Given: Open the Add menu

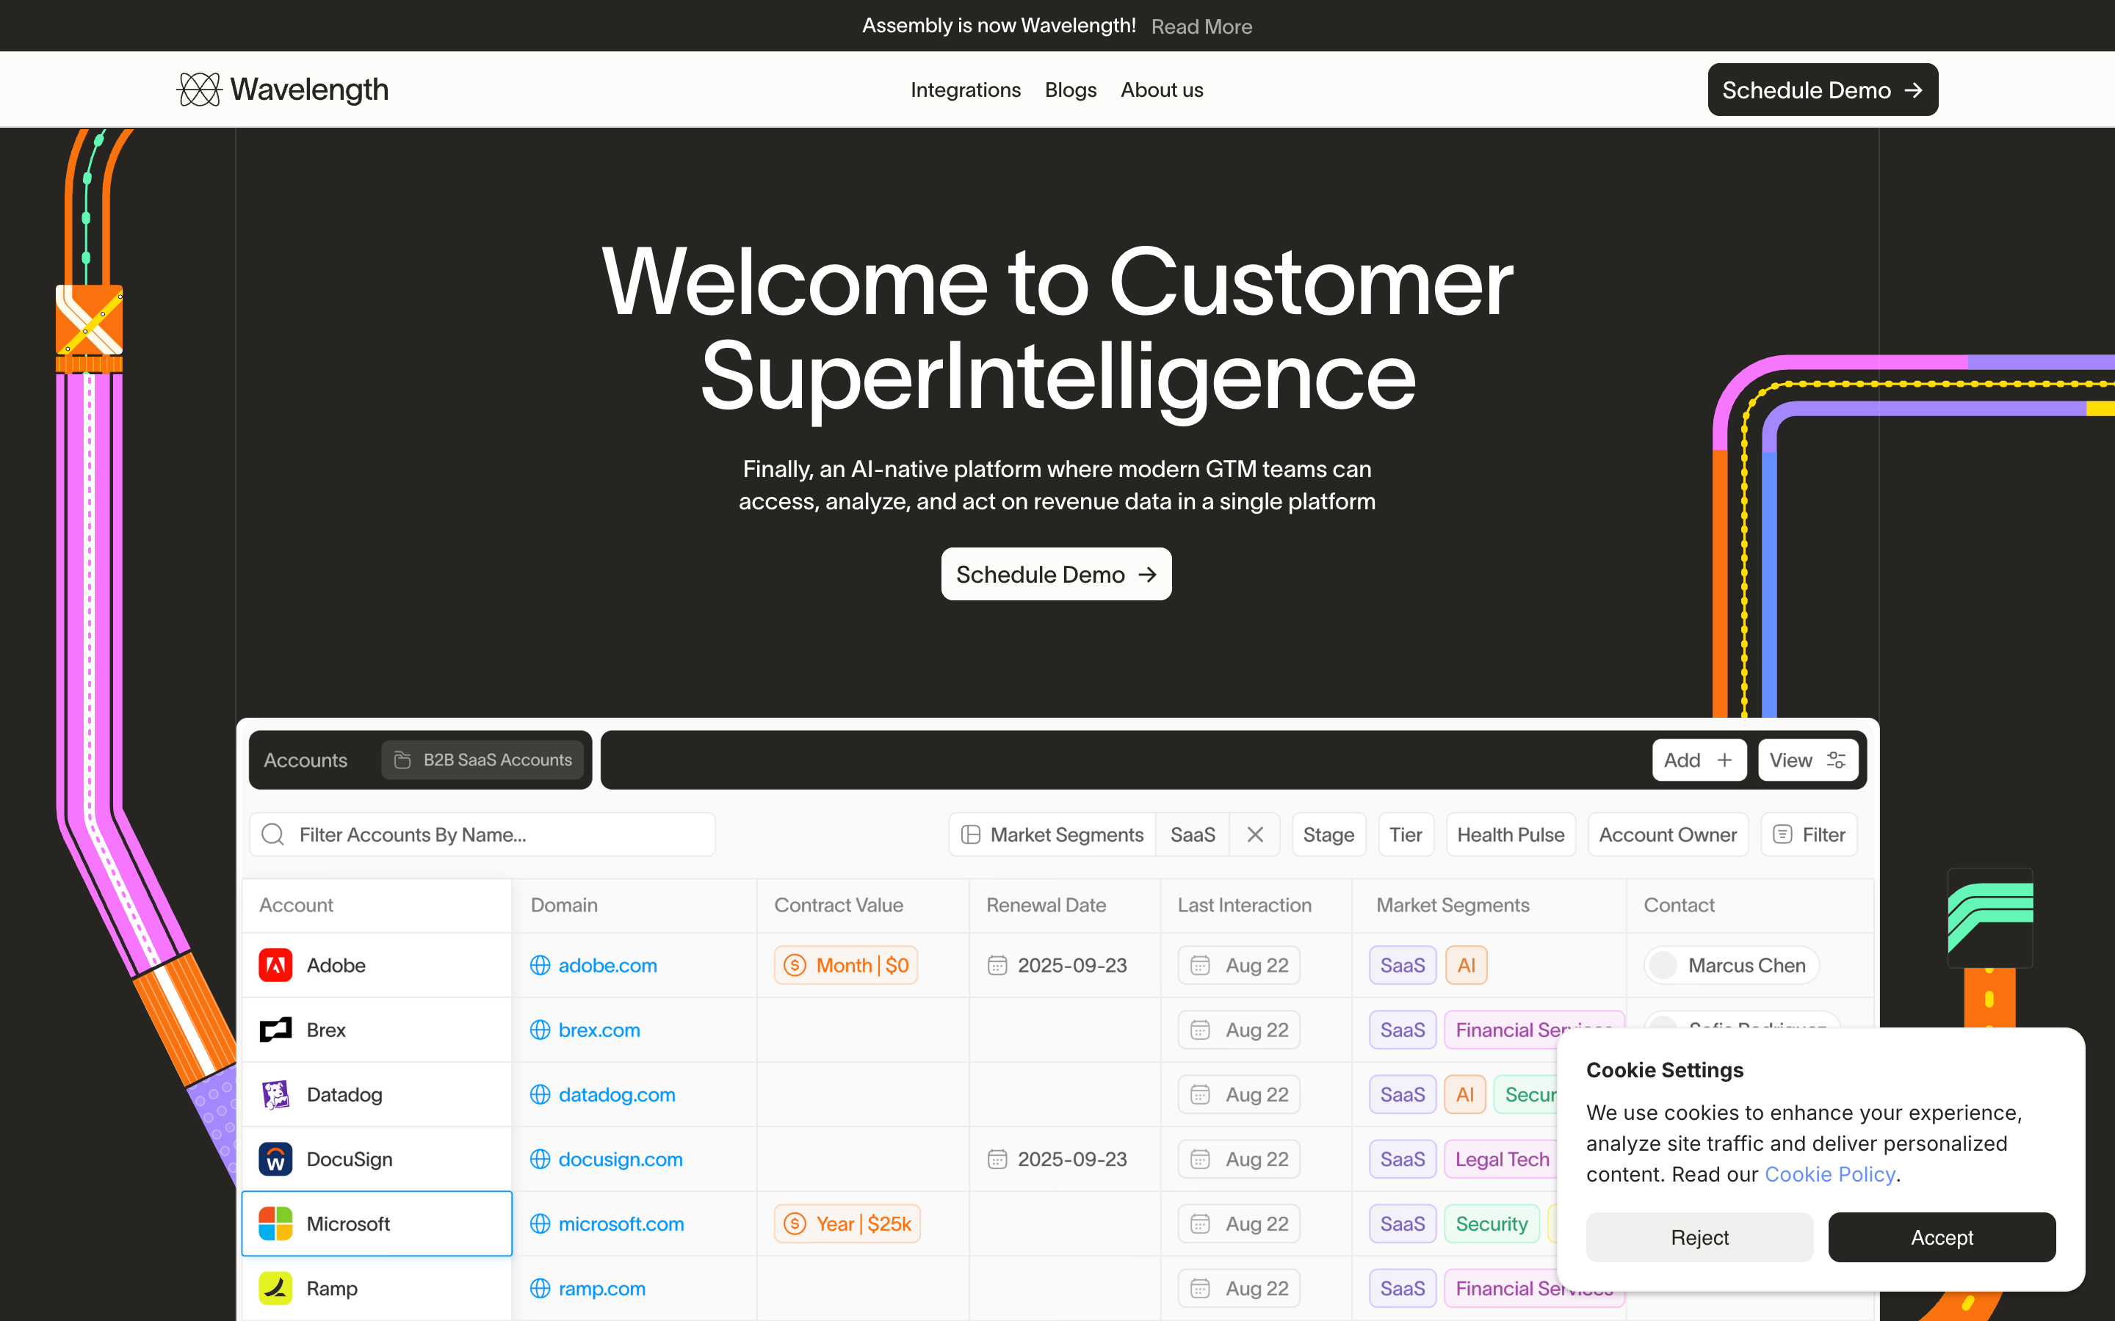Looking at the screenshot, I should (1699, 760).
